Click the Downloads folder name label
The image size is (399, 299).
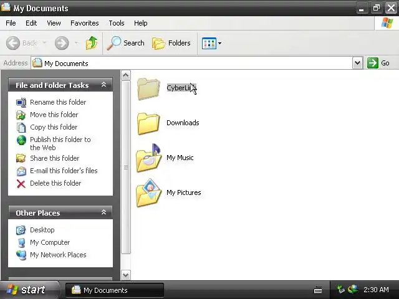click(x=183, y=123)
